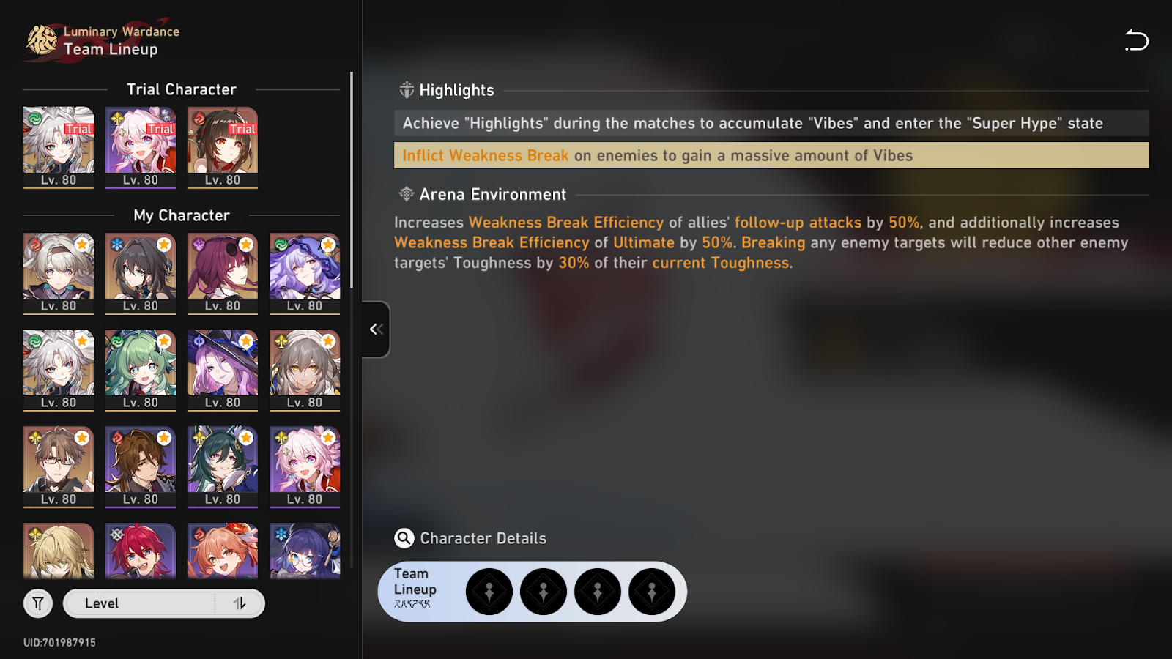The height and width of the screenshot is (659, 1172).
Task: Click the Achieve Highlights description row
Action: pyautogui.click(x=771, y=123)
